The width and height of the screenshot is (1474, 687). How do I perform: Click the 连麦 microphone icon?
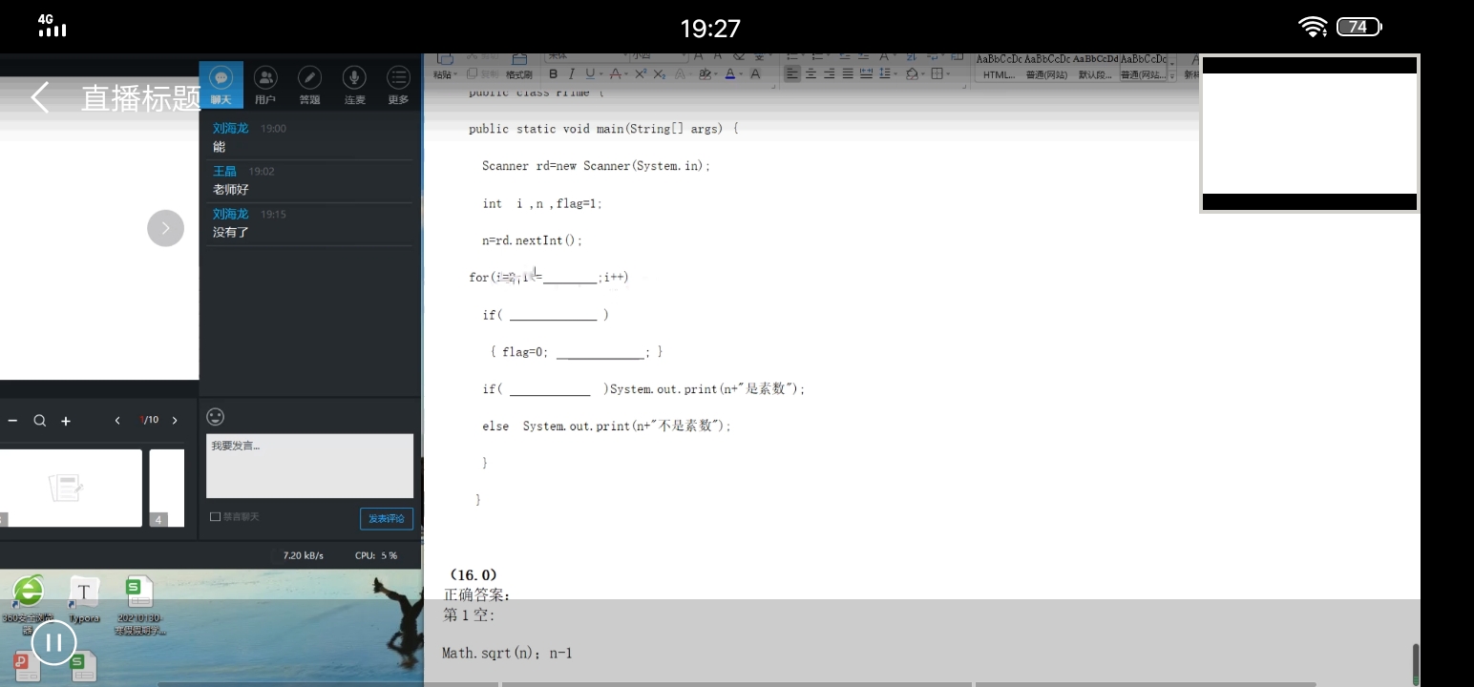[x=354, y=85]
